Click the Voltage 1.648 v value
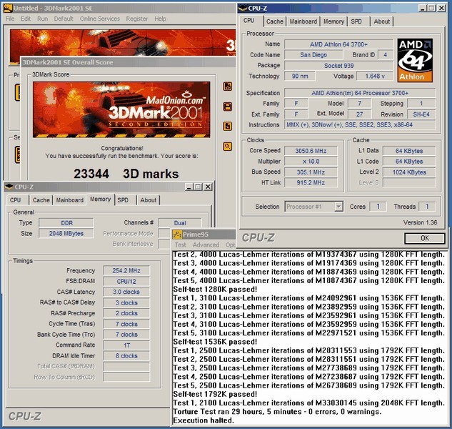 [375, 77]
